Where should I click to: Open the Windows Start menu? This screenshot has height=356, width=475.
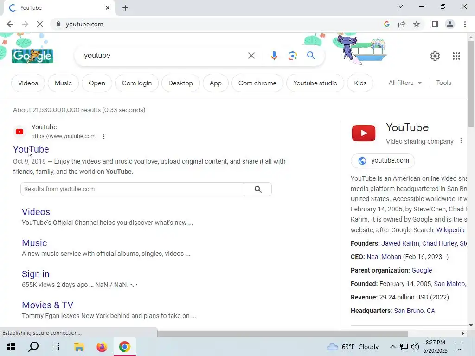[x=11, y=347]
